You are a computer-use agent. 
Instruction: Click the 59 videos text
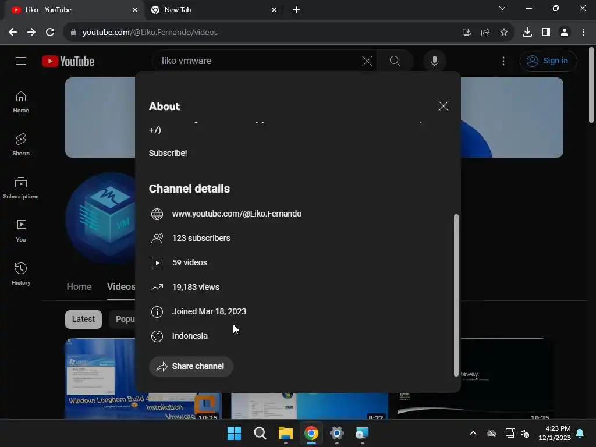click(x=190, y=262)
